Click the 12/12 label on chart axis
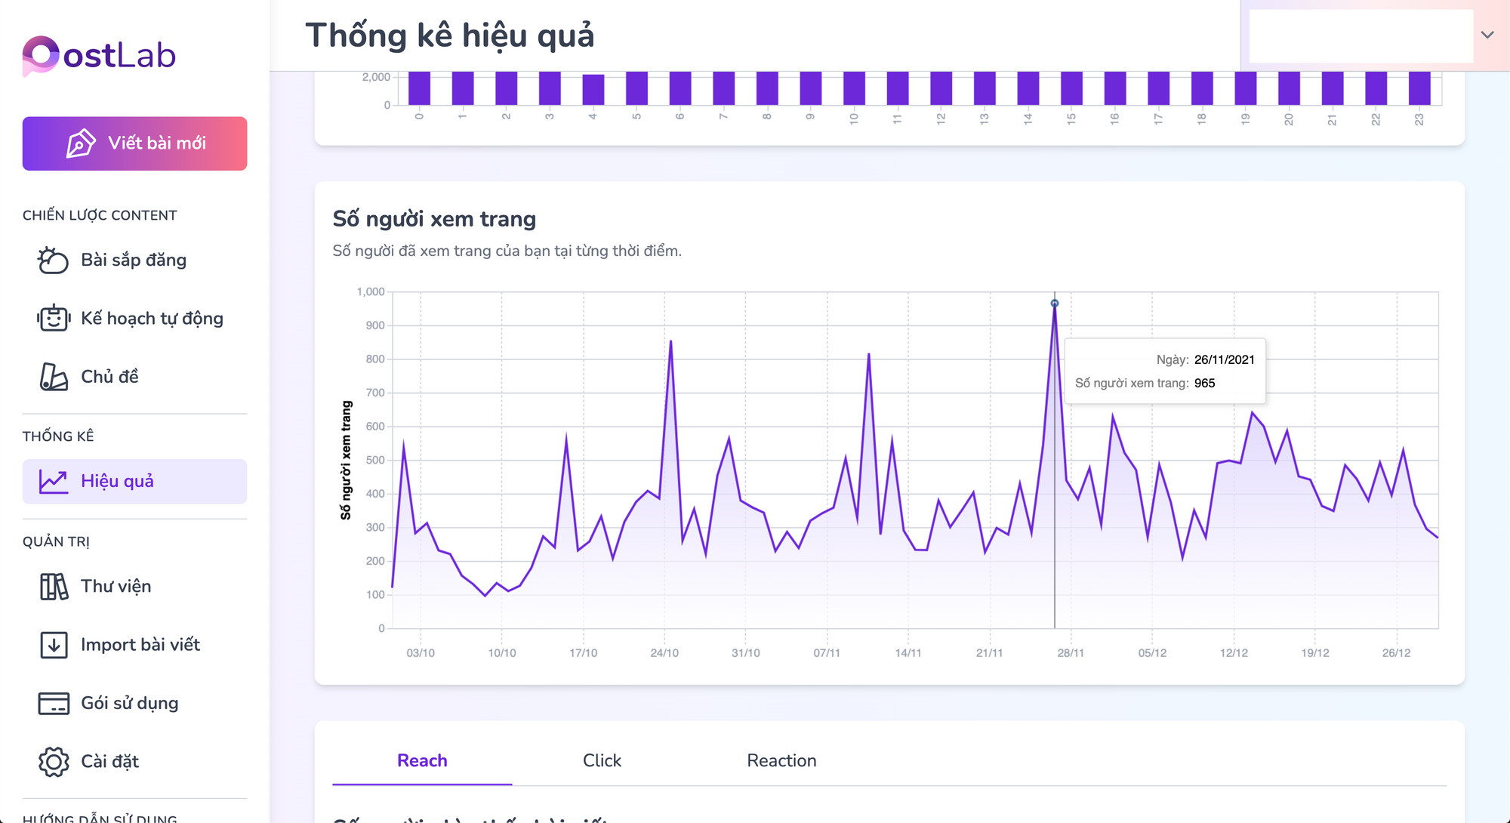The height and width of the screenshot is (823, 1510). pos(1234,653)
